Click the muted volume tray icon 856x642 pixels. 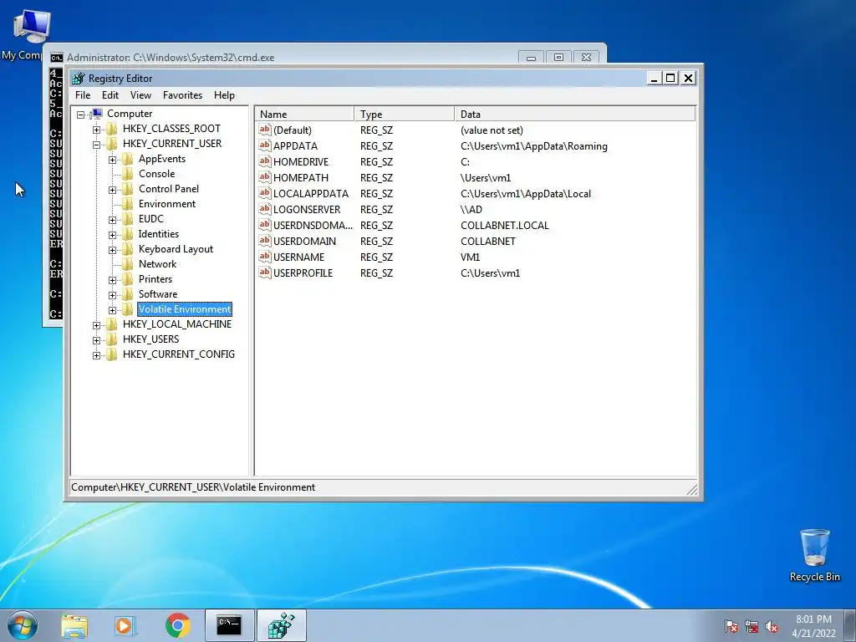click(x=772, y=626)
